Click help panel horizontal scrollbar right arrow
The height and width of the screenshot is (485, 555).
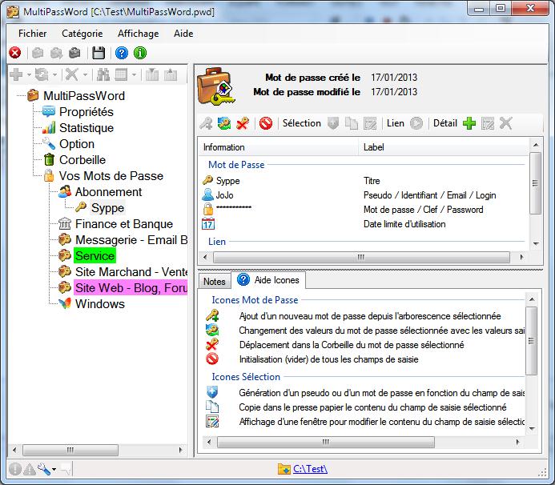pyautogui.click(x=518, y=442)
